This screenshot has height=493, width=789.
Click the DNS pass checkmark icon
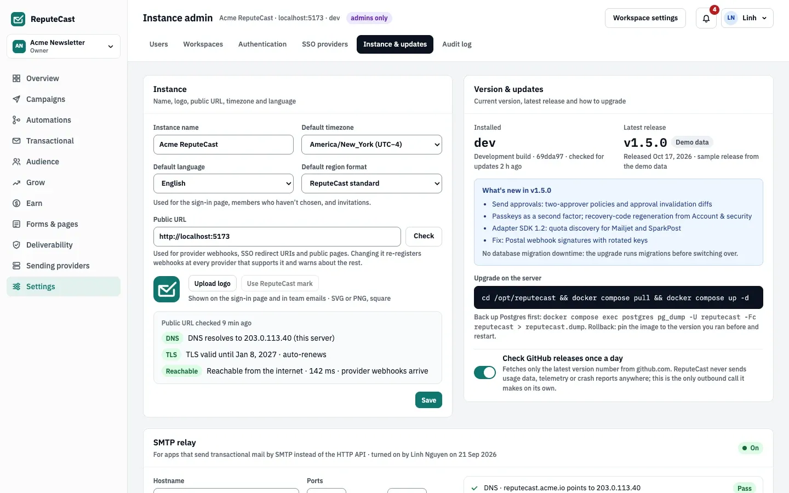click(474, 488)
